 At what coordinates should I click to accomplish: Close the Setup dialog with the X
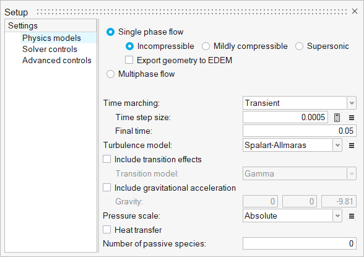pyautogui.click(x=355, y=11)
